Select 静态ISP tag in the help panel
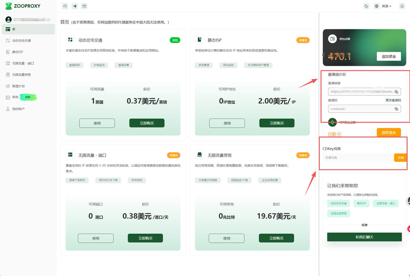Viewport: 410px width, 276px height. (361, 203)
